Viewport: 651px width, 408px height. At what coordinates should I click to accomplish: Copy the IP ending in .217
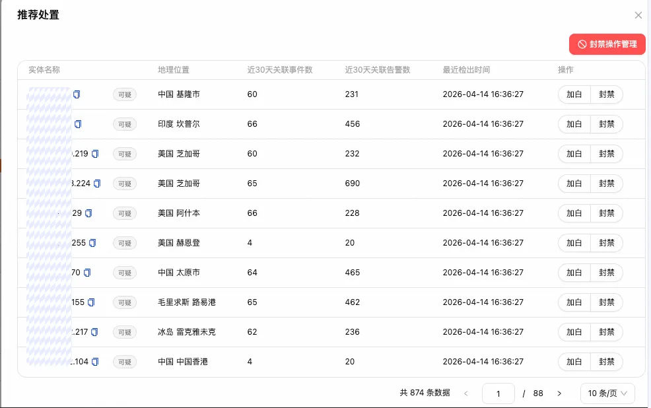pyautogui.click(x=94, y=332)
